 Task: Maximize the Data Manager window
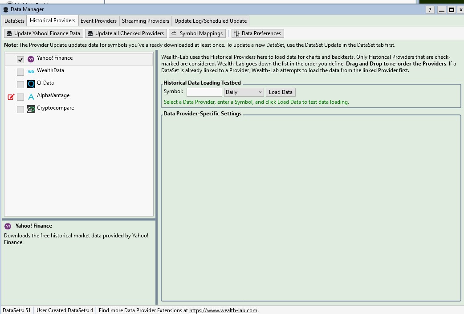pyautogui.click(x=451, y=10)
